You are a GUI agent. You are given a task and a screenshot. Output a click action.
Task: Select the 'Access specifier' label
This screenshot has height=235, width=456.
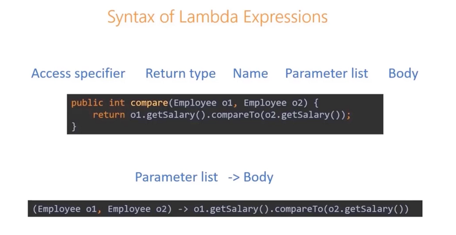pyautogui.click(x=78, y=73)
